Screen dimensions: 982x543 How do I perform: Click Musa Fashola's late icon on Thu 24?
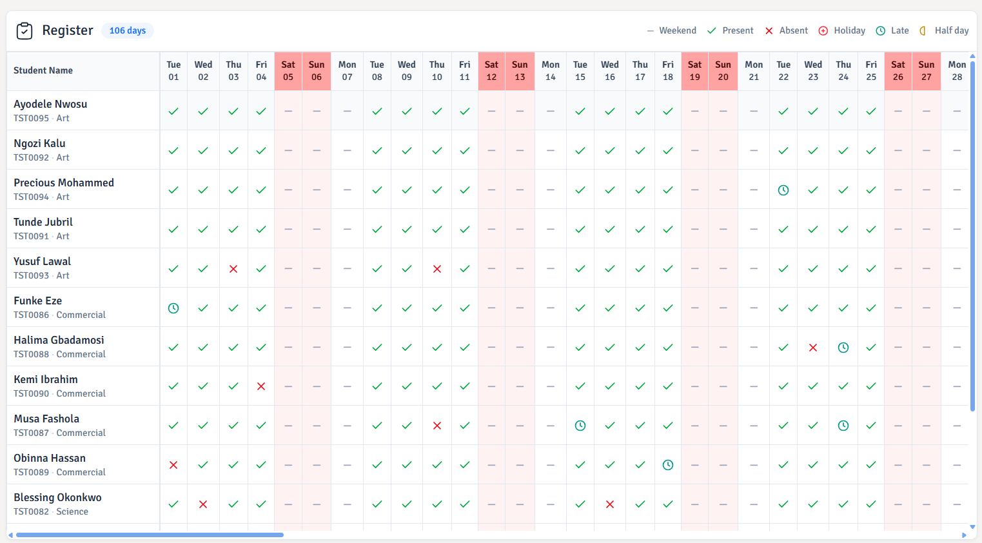coord(843,426)
